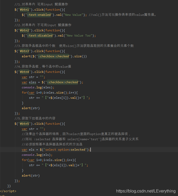The height and width of the screenshot is (196, 178).
Task: Click the comment starting //注意这个选择器的特殊
Action: pos(76,134)
